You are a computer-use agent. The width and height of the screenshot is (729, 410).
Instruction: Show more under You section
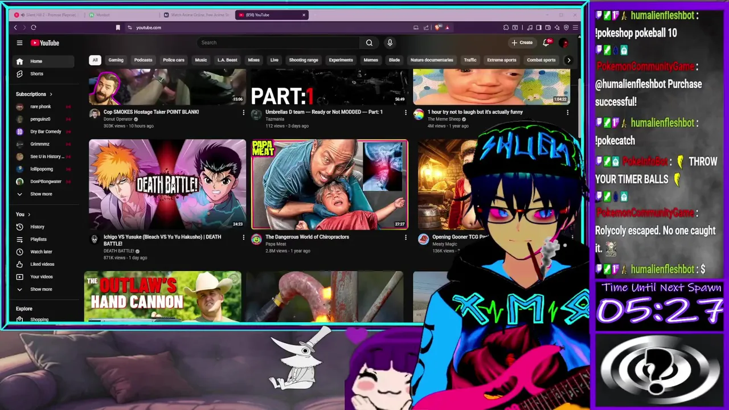[42, 289]
